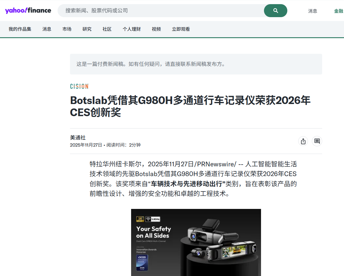Switch to the 视频 tab
This screenshot has width=344, height=276.
click(156, 29)
